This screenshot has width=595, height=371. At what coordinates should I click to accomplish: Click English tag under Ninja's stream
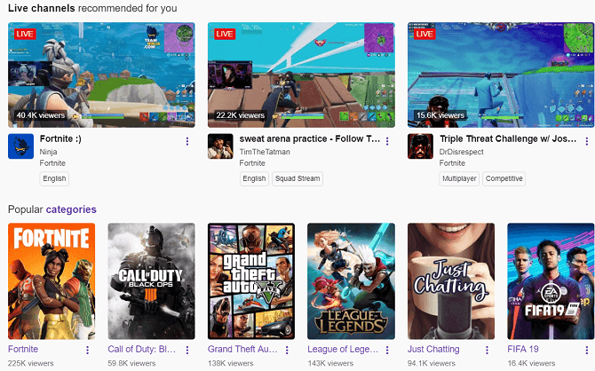[x=54, y=178]
